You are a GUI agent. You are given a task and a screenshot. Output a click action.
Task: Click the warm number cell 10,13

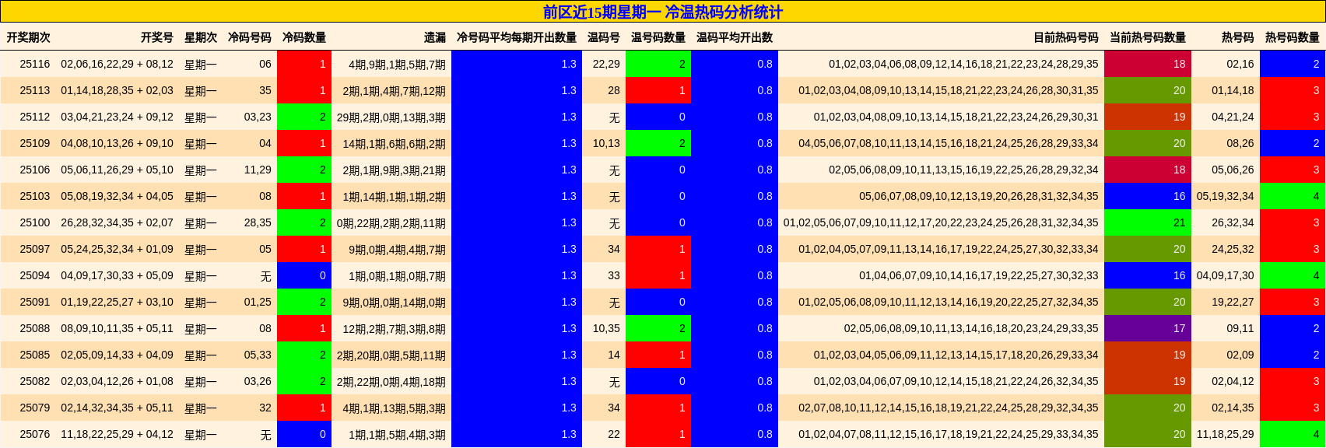(605, 143)
